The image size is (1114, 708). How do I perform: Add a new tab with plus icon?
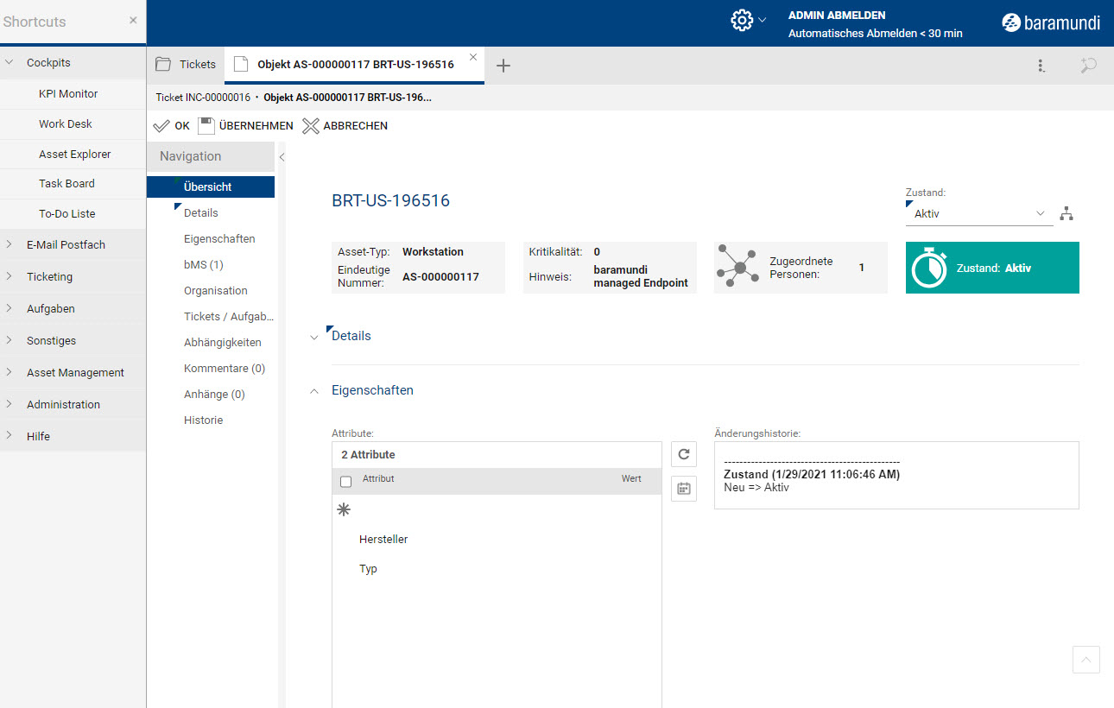click(503, 66)
